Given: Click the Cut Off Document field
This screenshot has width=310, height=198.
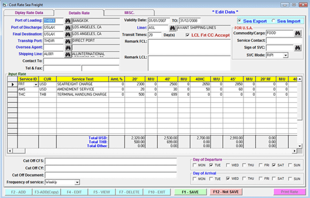Looking at the screenshot, I should pos(111,175).
